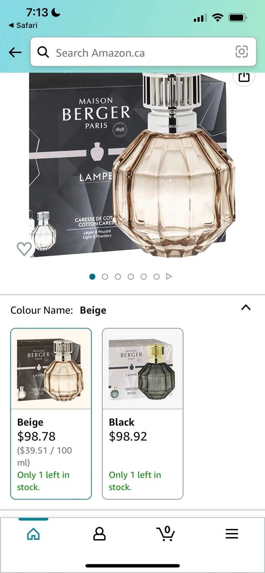Open the shopping cart
The width and height of the screenshot is (265, 573).
[x=166, y=533]
